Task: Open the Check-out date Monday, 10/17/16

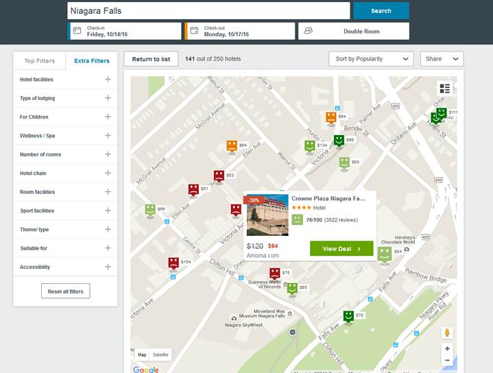Action: coord(240,31)
